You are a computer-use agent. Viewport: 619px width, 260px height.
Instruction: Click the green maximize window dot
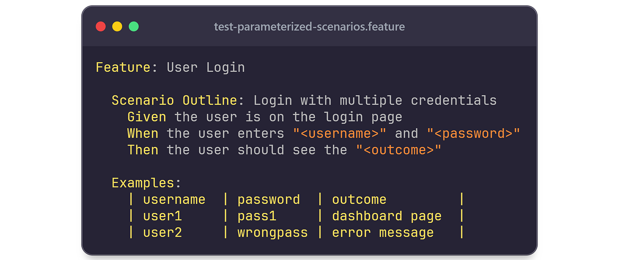(x=134, y=27)
